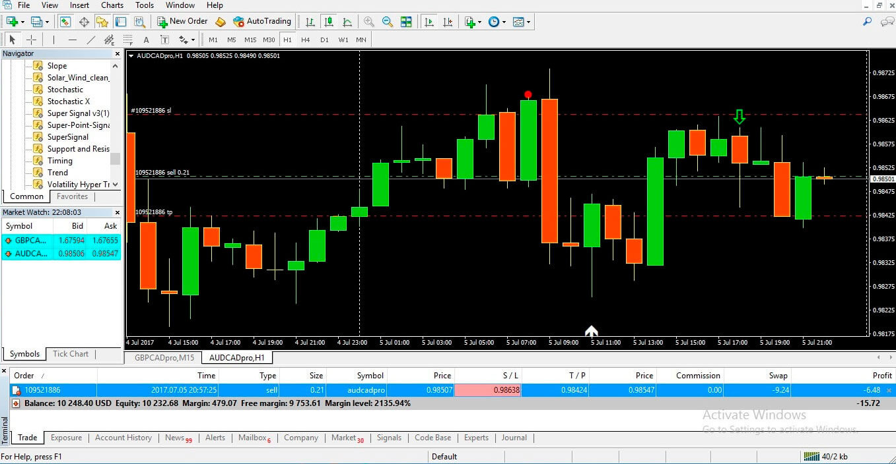Toggle chart shift from right edge

(x=448, y=21)
